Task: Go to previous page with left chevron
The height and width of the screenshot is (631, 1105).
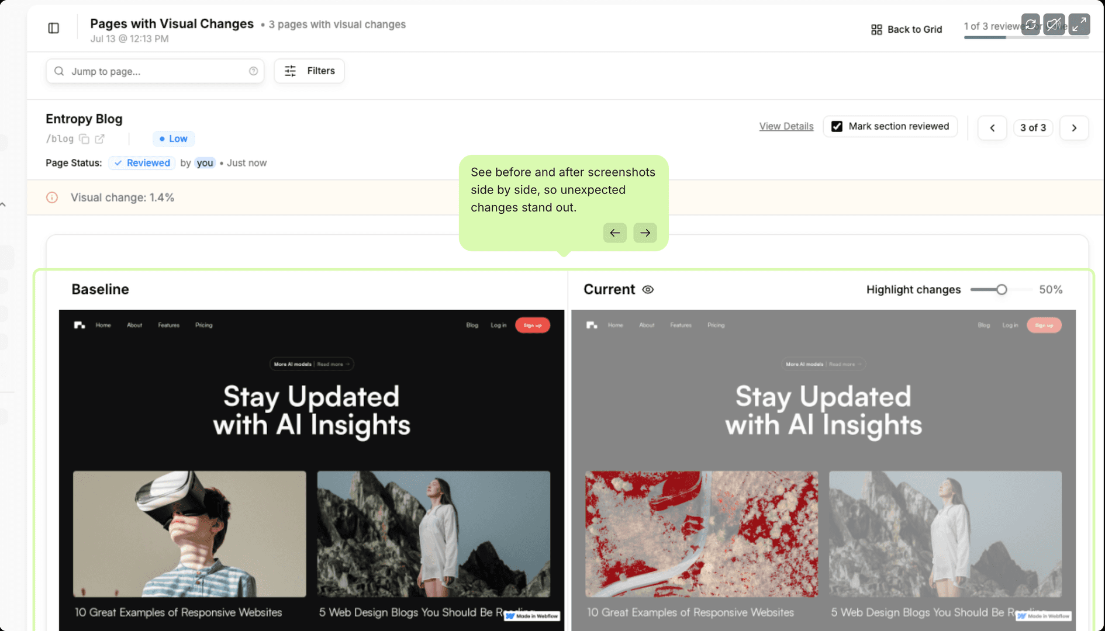Action: click(992, 127)
